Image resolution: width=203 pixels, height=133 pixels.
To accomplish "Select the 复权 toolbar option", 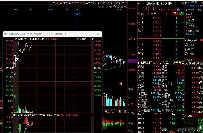I will (x=99, y=3).
